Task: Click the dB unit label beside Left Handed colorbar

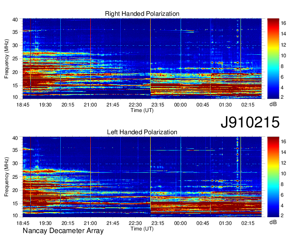Action: point(273,222)
